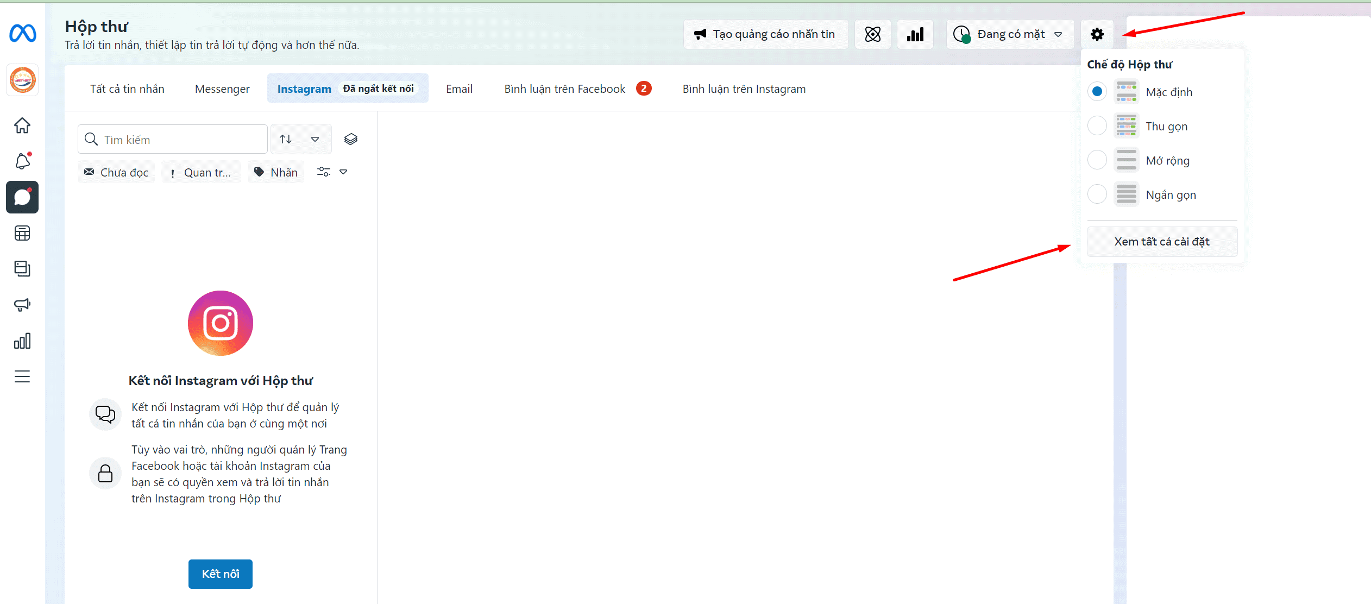Click the Instagram logo image

(x=221, y=323)
